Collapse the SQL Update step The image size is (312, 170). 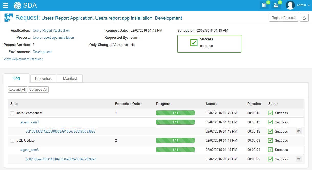tap(12, 141)
